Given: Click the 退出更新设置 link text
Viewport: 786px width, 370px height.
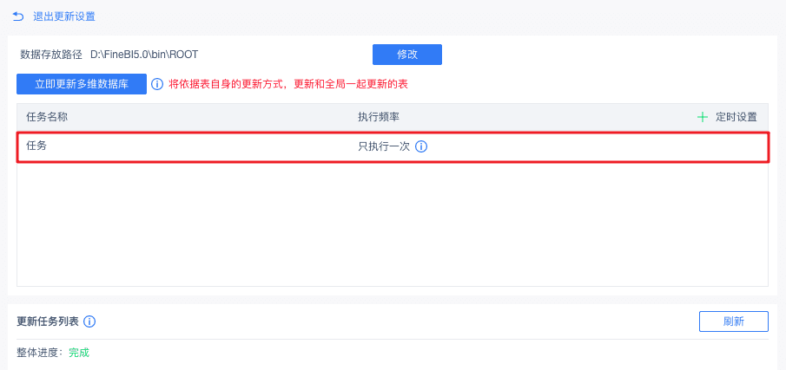Looking at the screenshot, I should tap(64, 16).
